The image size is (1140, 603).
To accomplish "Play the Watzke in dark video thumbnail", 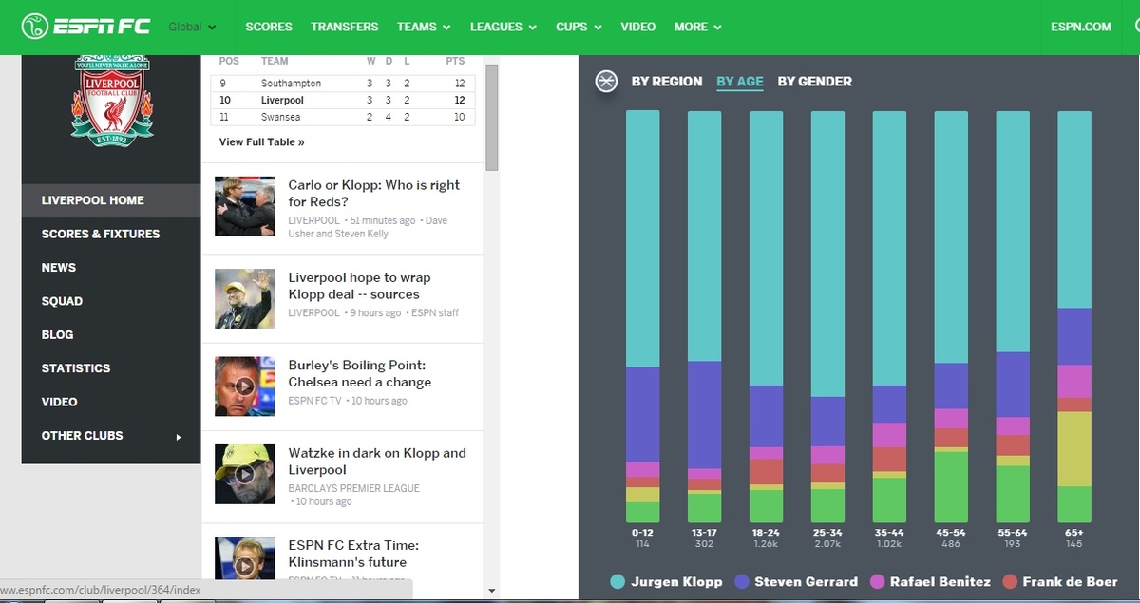I will point(244,473).
